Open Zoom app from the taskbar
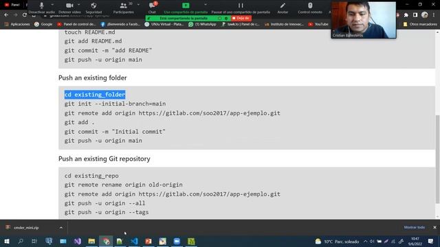 (x=177, y=241)
